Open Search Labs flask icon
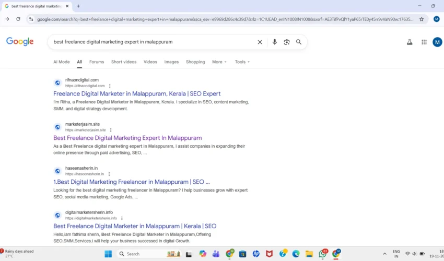Screen dimensions: 444x261 [x=410, y=42]
